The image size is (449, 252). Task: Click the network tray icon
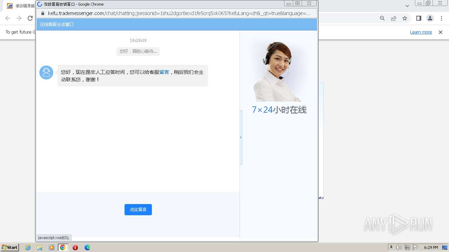click(407, 247)
